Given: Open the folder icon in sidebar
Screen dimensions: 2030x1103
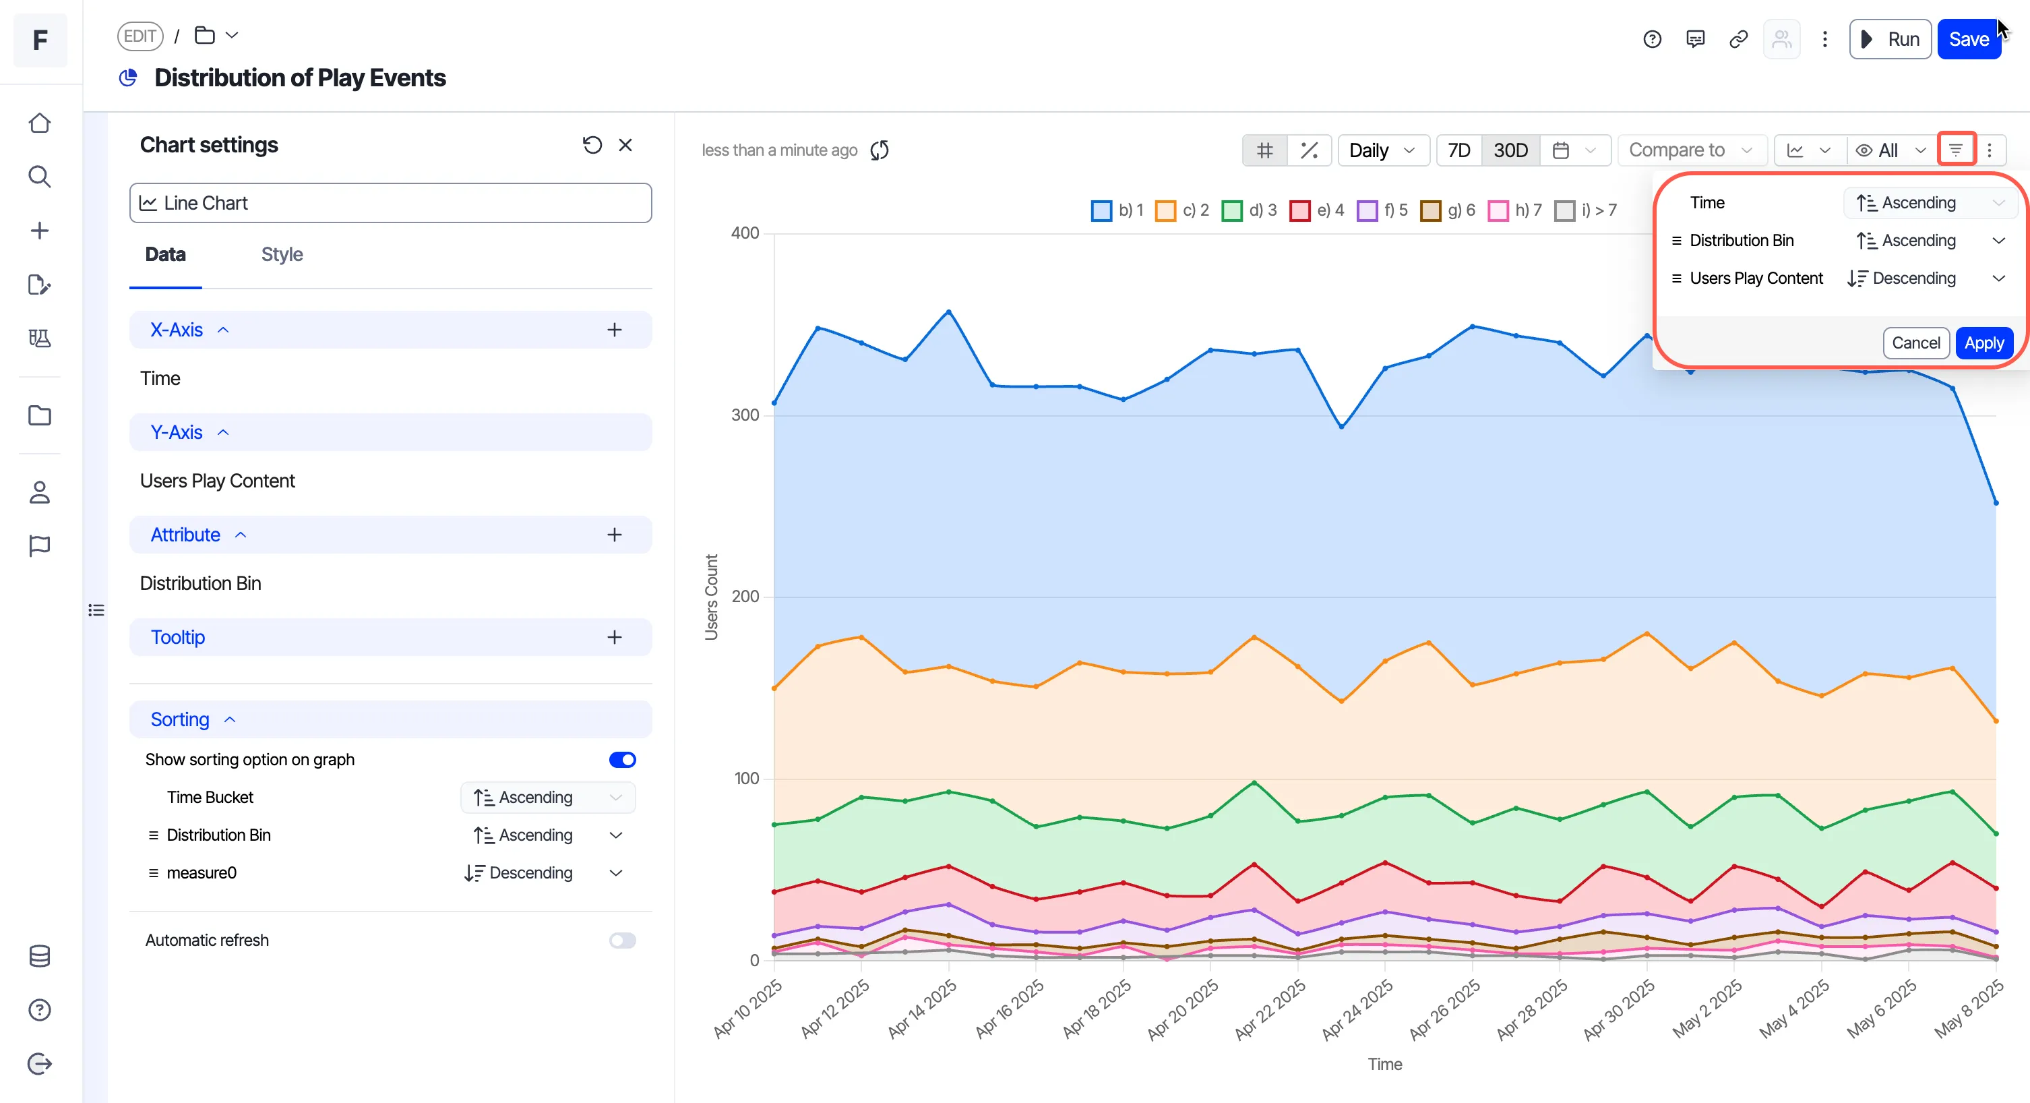Looking at the screenshot, I should pos(39,415).
